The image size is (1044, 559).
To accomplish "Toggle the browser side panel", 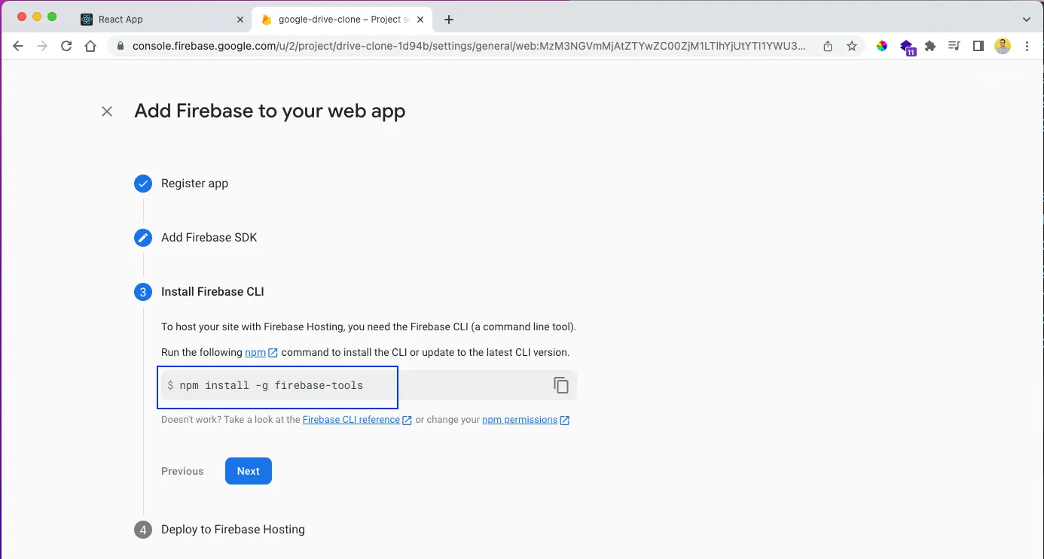I will click(x=978, y=47).
